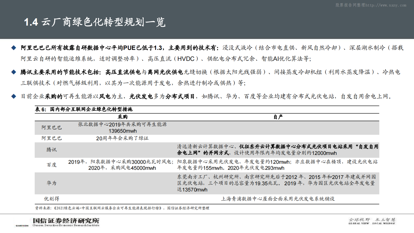Select the bold text 腾讯主要采用的节能技术包括

pos(59,72)
